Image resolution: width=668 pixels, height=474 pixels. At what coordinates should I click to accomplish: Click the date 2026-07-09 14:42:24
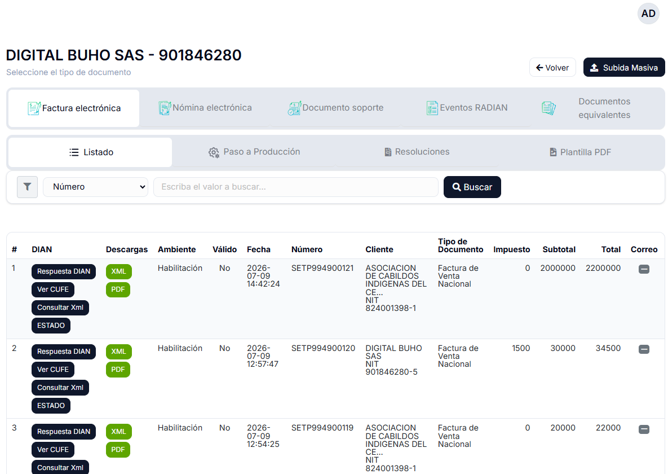tap(263, 276)
